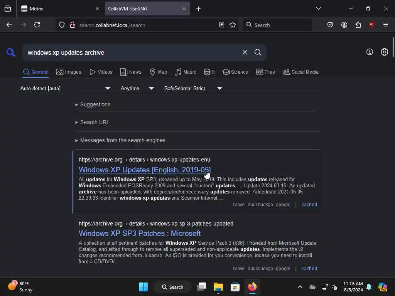Screen dimensions: 395x296
Task: Open the Anytime time range dropdown
Action: coord(137,88)
